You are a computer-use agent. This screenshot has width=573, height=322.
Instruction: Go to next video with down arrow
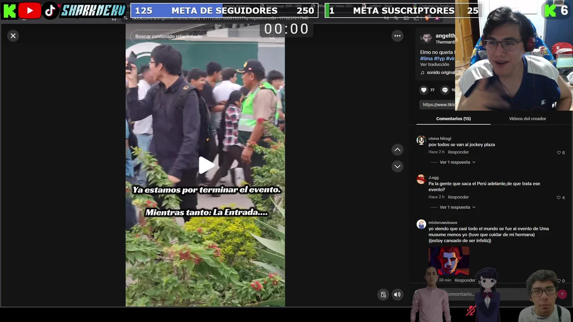pos(398,166)
